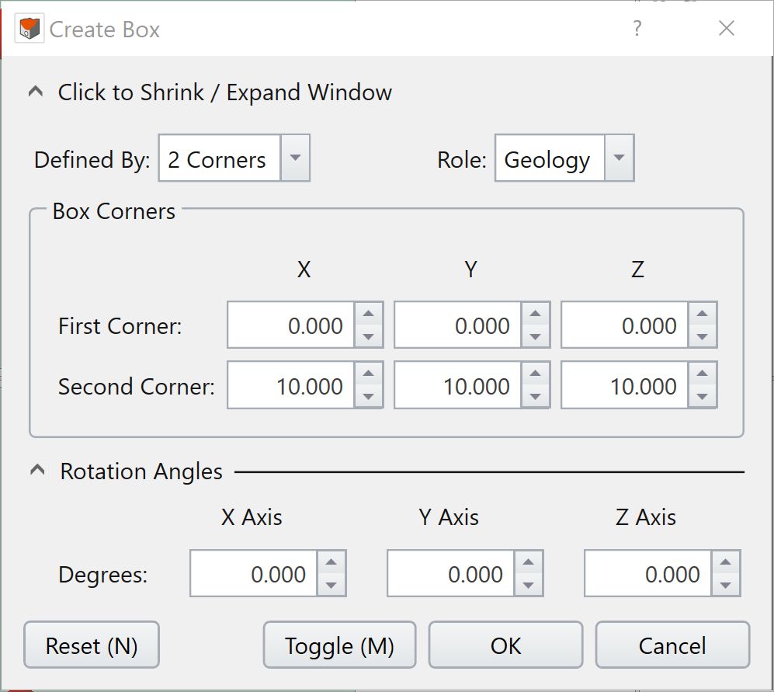The height and width of the screenshot is (692, 774).
Task: Click the Cancel button
Action: pyautogui.click(x=672, y=645)
